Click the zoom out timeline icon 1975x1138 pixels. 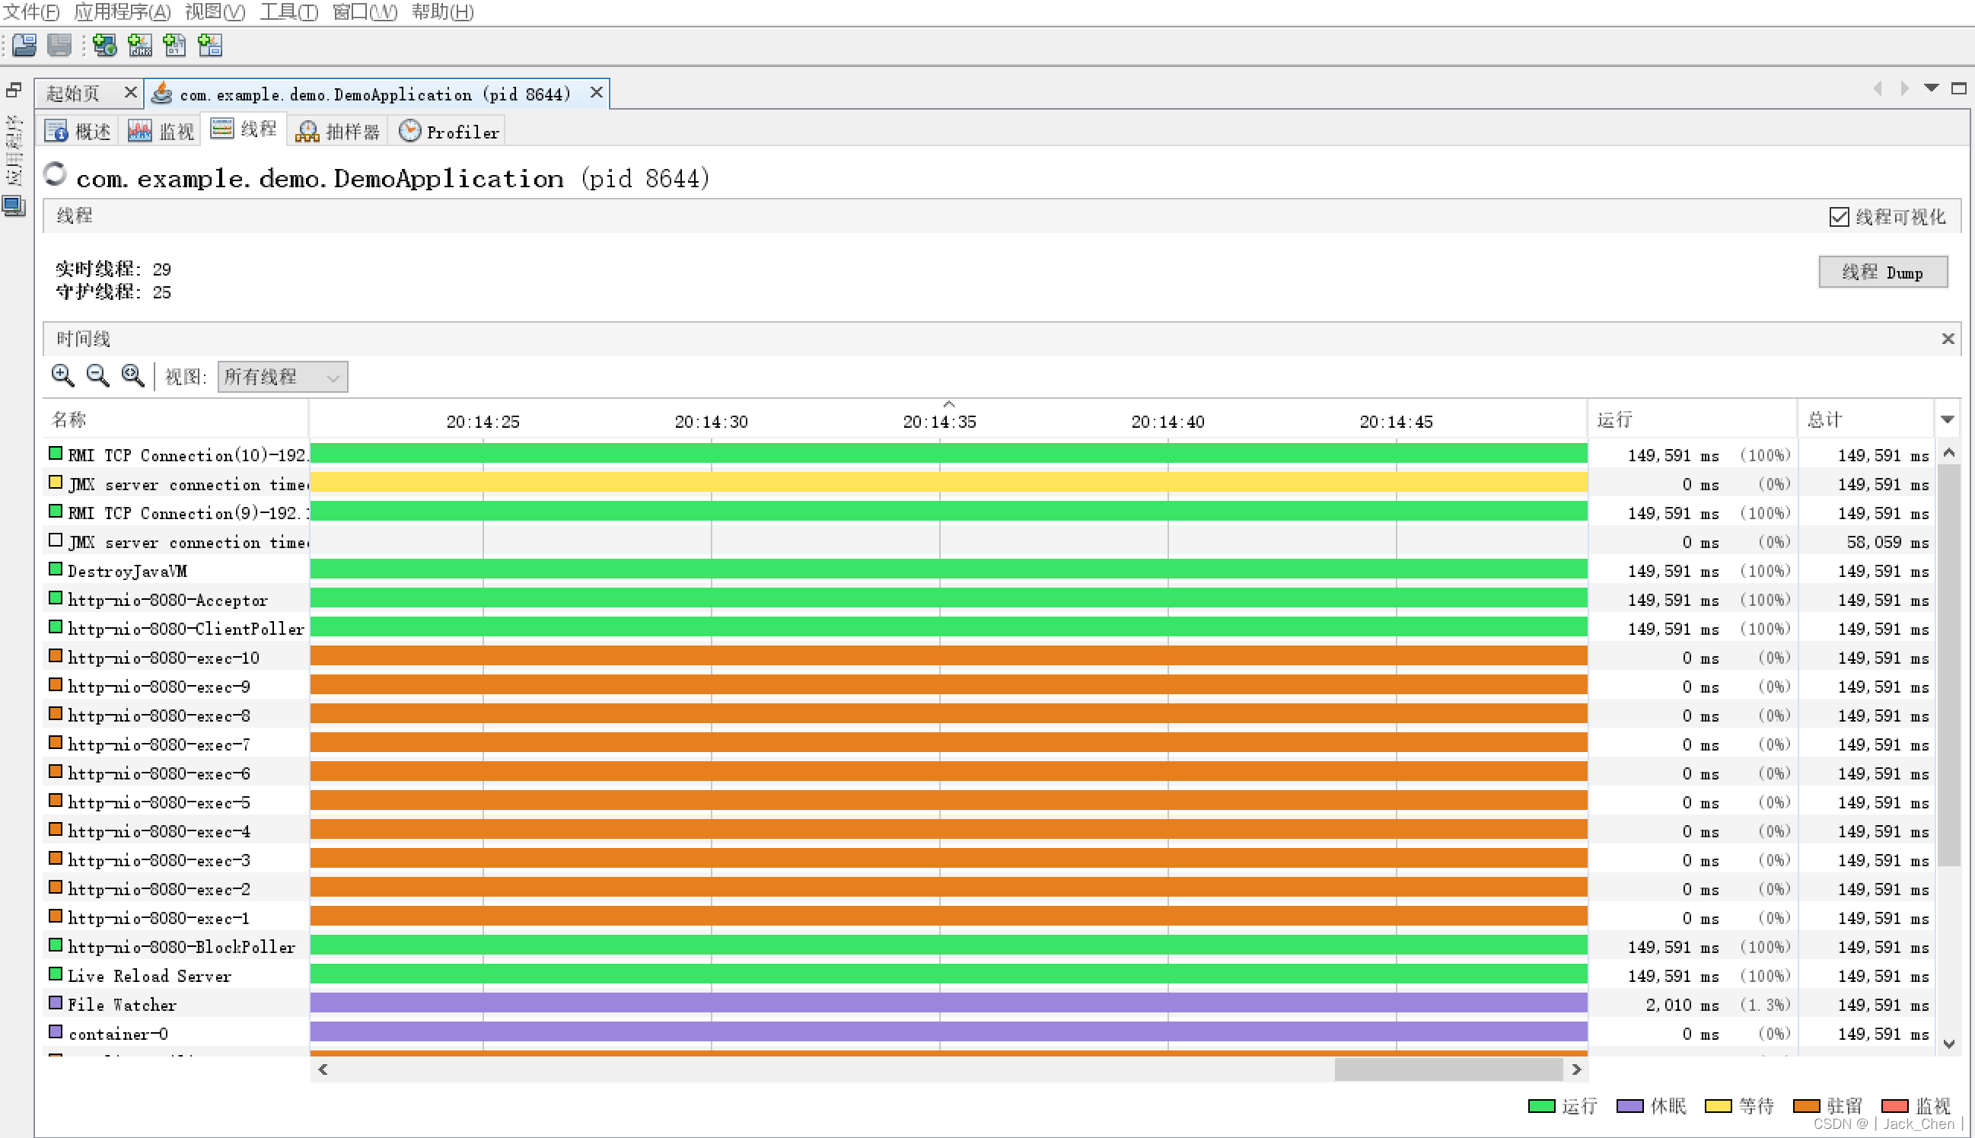97,376
